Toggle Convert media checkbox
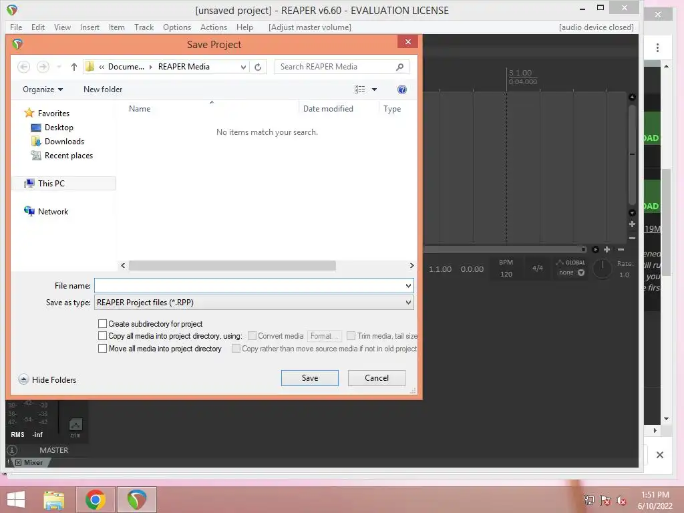The height and width of the screenshot is (513, 684). tap(252, 336)
